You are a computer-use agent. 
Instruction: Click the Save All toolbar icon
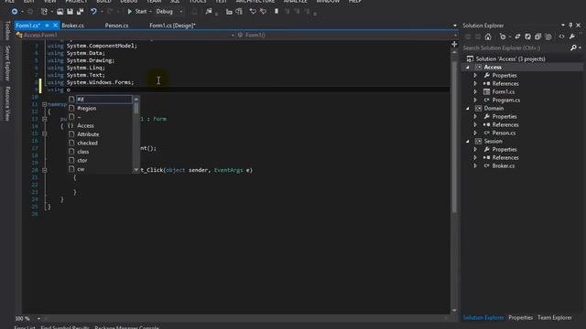point(80,12)
